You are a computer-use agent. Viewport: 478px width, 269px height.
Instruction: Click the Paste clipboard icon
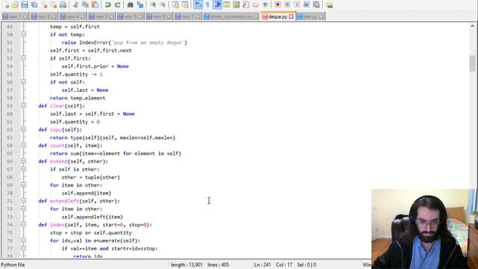click(x=95, y=4)
